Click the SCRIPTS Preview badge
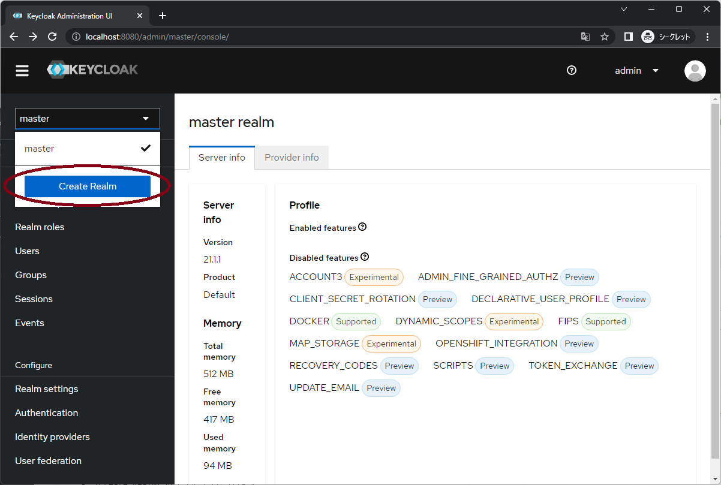The width and height of the screenshot is (721, 485). [495, 366]
